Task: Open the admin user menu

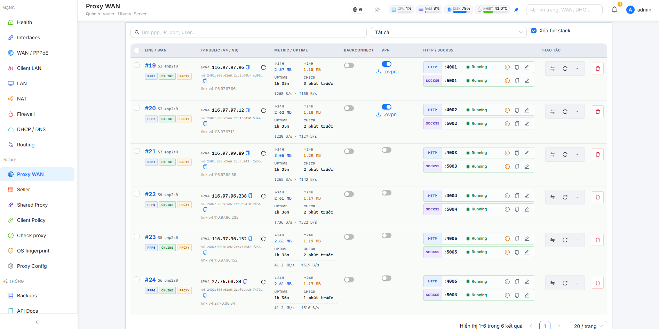Action: (639, 10)
